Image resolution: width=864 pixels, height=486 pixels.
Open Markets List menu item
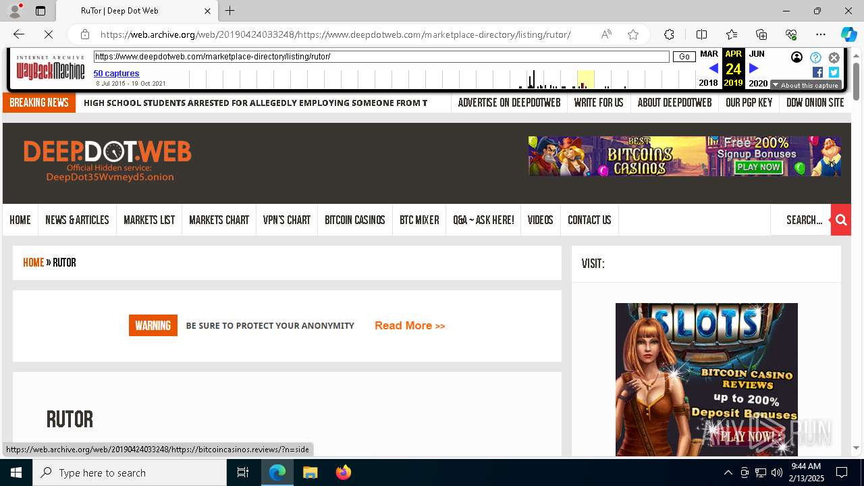coord(149,220)
